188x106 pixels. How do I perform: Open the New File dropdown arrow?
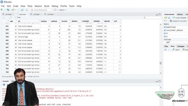(x=5, y=10)
